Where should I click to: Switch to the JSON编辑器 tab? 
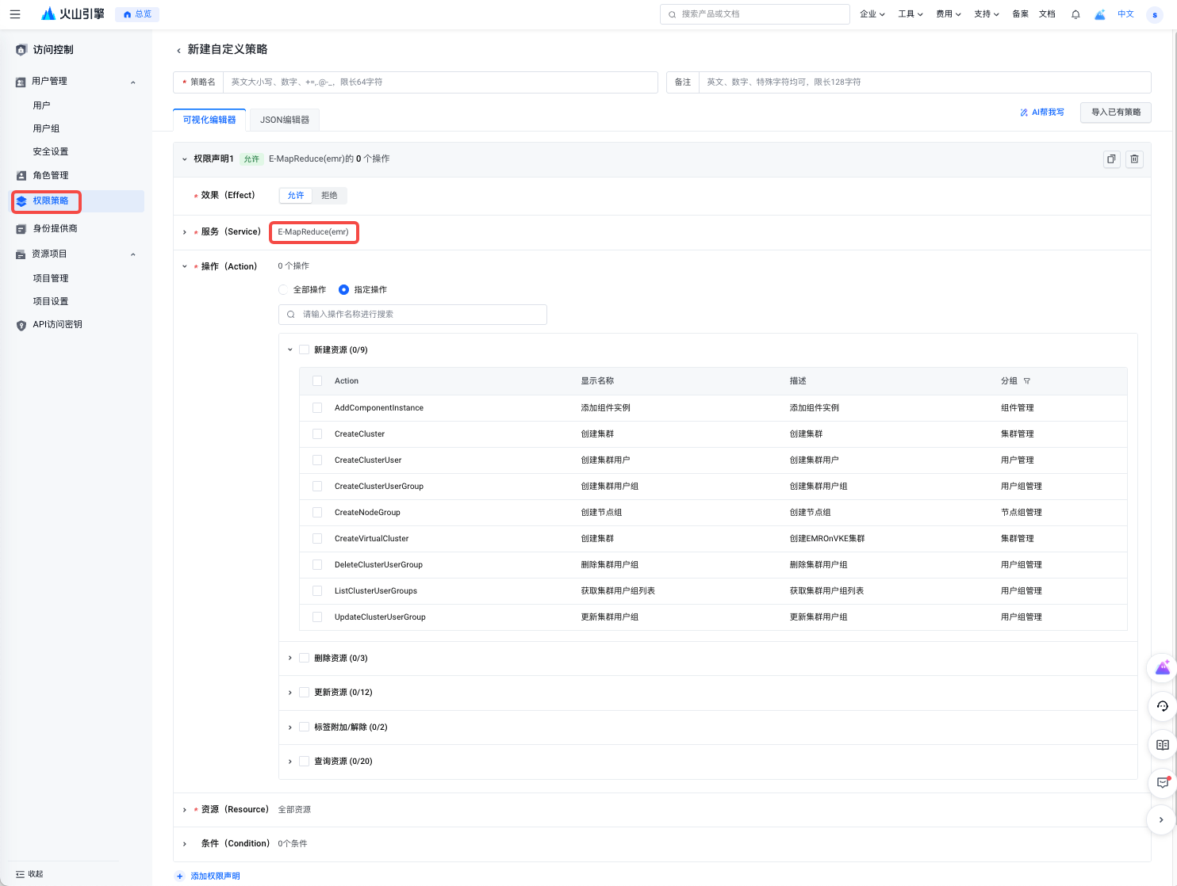285,120
